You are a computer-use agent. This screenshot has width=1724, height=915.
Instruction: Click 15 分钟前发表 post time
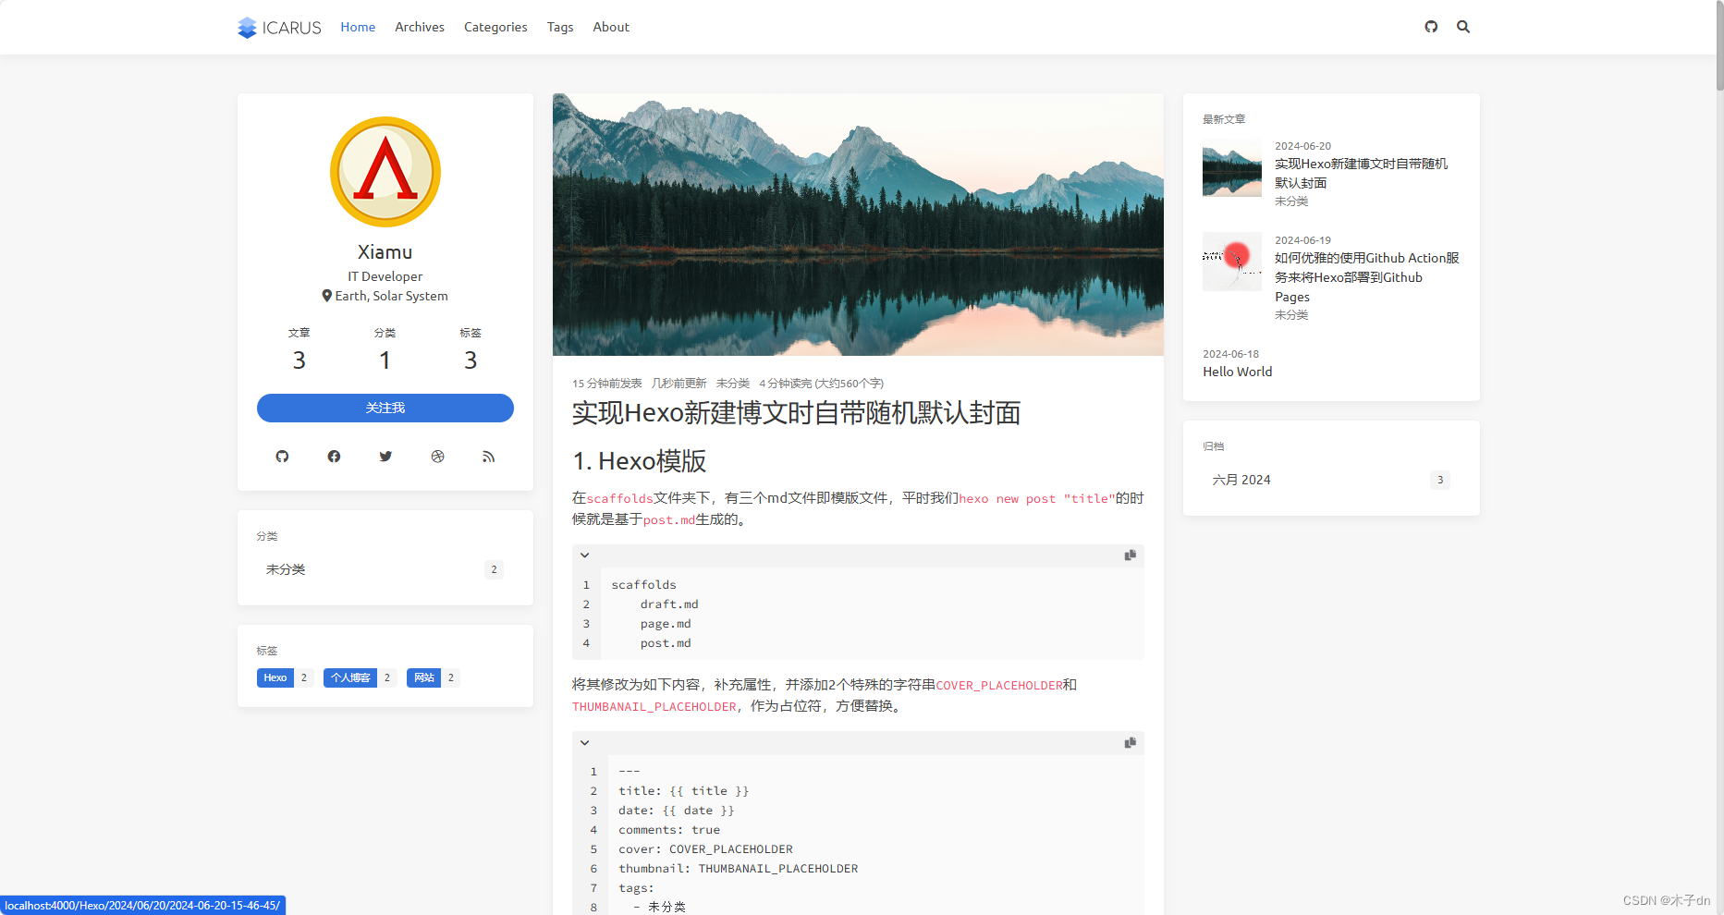[607, 384]
